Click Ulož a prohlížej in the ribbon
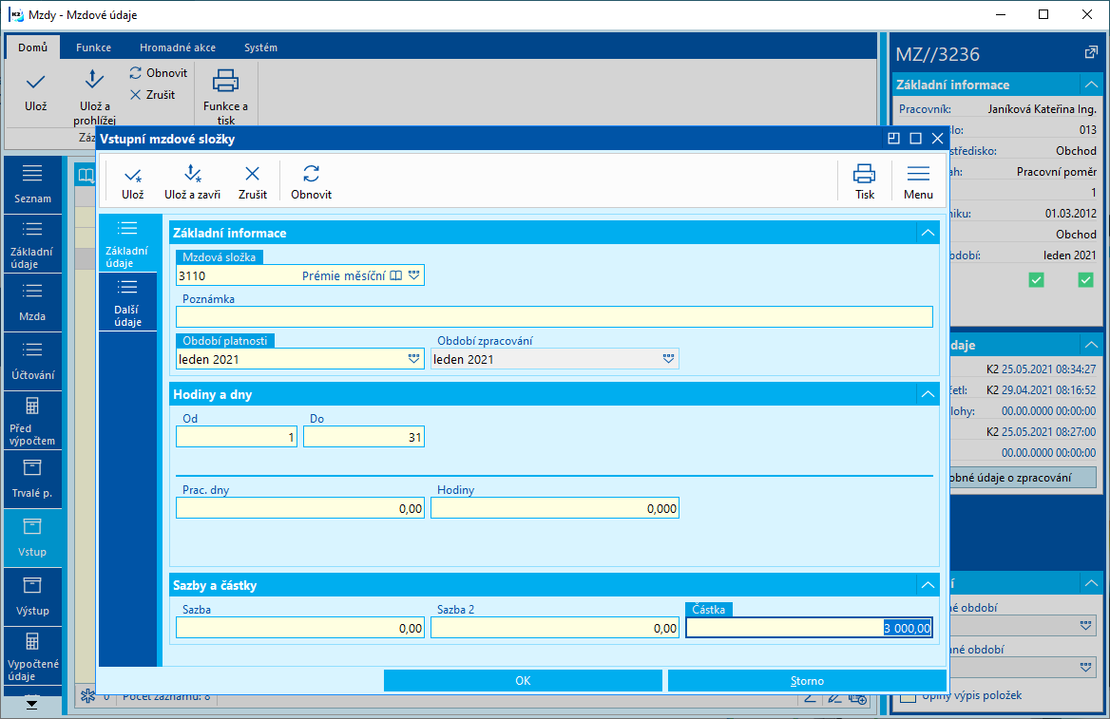 94,97
